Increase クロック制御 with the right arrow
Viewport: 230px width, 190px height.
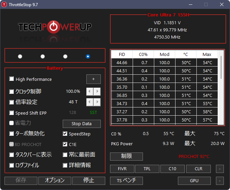click(x=97, y=91)
